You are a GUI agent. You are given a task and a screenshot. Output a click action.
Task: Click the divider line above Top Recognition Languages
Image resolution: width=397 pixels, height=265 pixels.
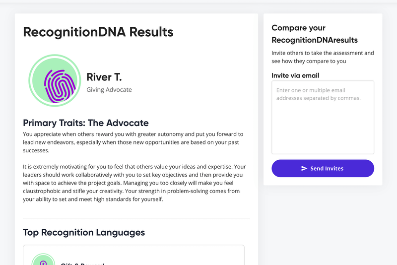pos(136,218)
